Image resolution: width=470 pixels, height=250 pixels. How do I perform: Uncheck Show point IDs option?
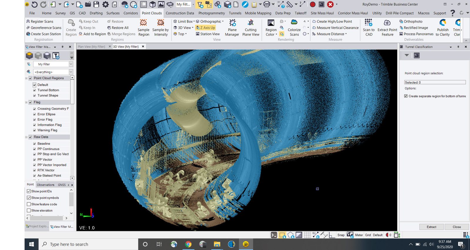29,191
